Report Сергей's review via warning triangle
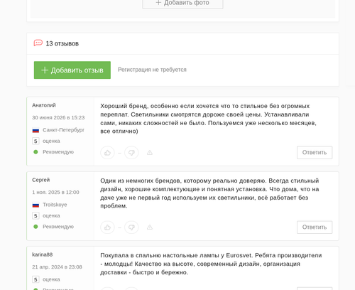The image size is (355, 290). click(150, 227)
